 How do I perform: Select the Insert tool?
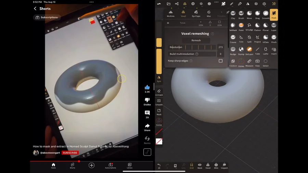[x=274, y=51]
